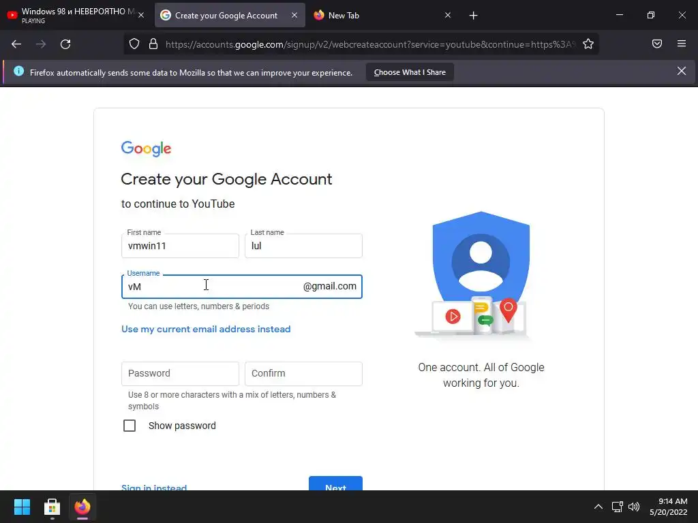Click inside the Username field
The height and width of the screenshot is (523, 698).
242,287
